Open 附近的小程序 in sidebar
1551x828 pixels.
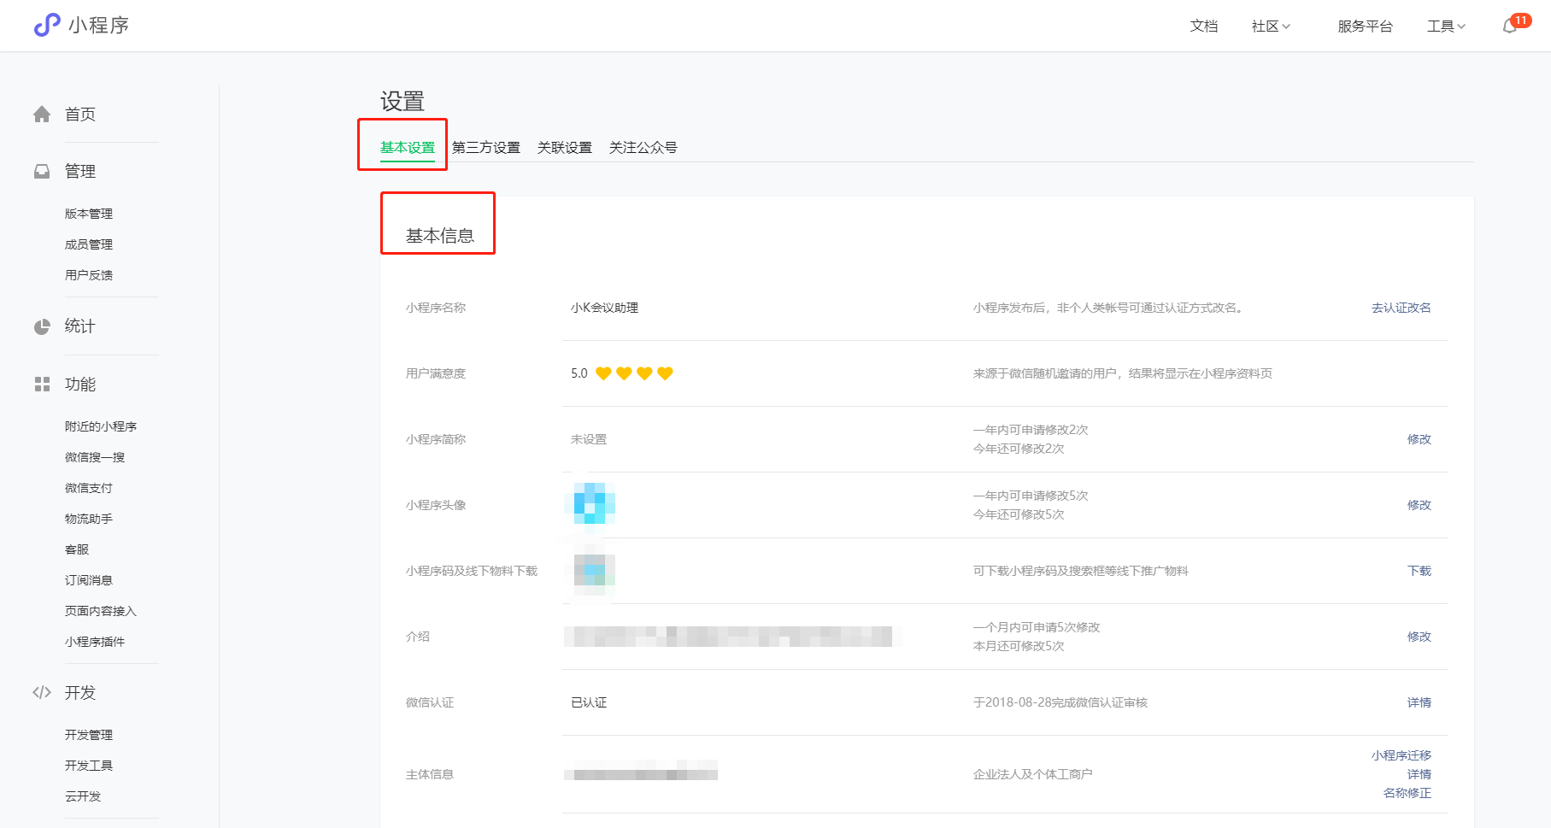(101, 426)
